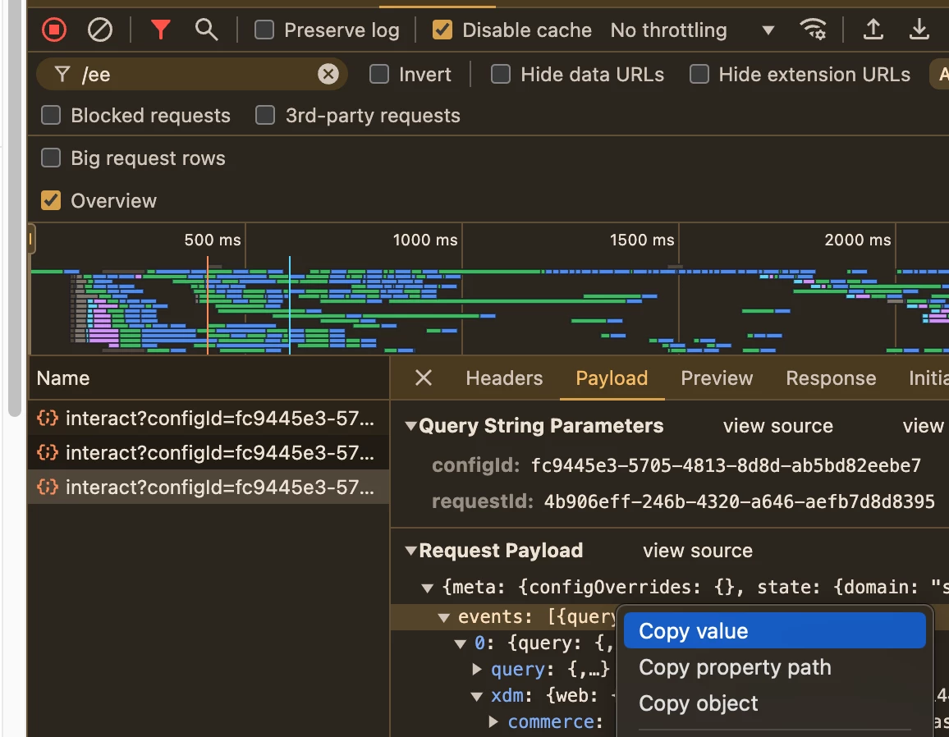
Task: Switch to the Headers tab
Action: point(504,378)
